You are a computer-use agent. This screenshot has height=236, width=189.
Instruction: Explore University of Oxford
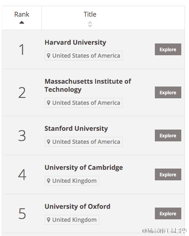coord(168,213)
